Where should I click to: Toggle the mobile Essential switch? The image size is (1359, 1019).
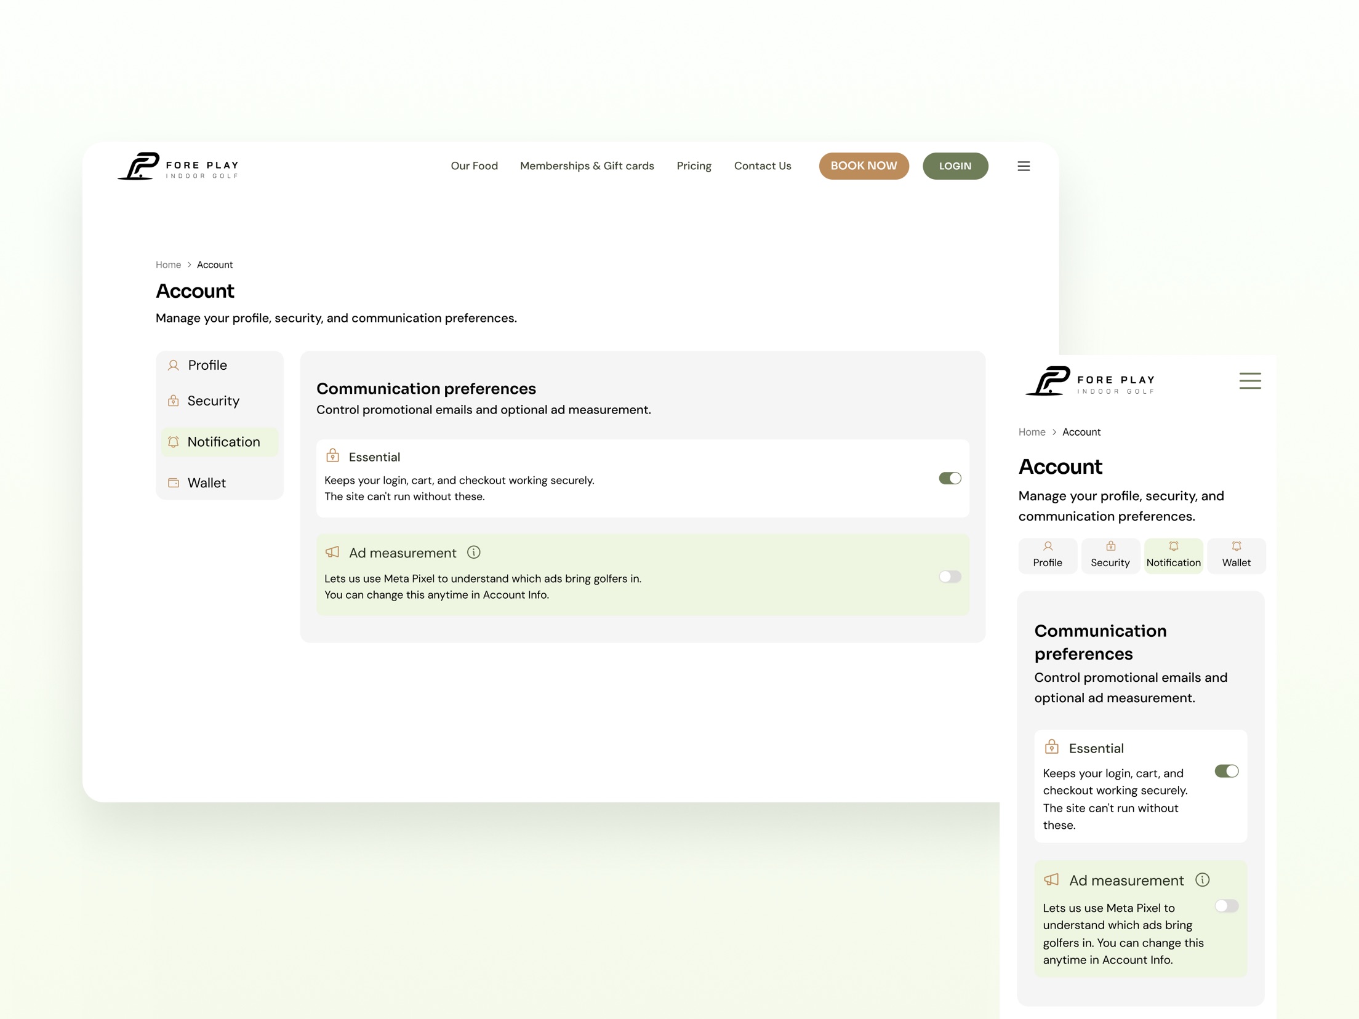pyautogui.click(x=1226, y=771)
